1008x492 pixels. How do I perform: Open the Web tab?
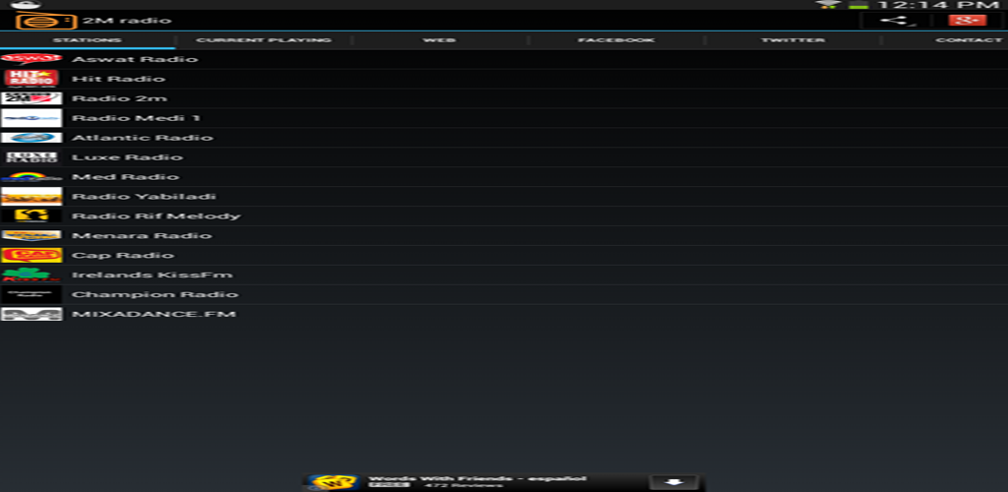(x=440, y=39)
